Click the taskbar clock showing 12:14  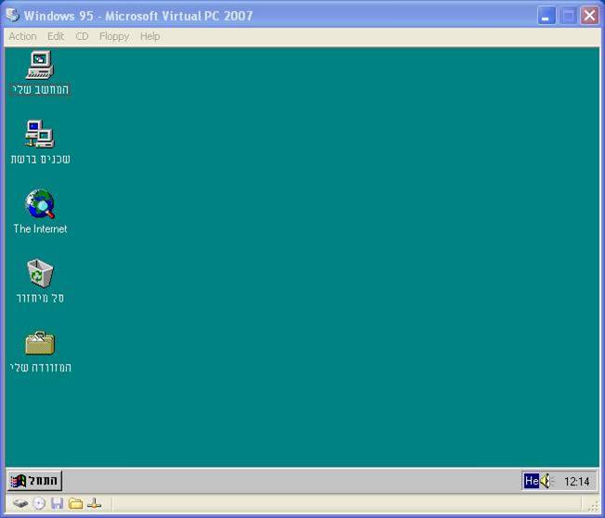click(577, 481)
